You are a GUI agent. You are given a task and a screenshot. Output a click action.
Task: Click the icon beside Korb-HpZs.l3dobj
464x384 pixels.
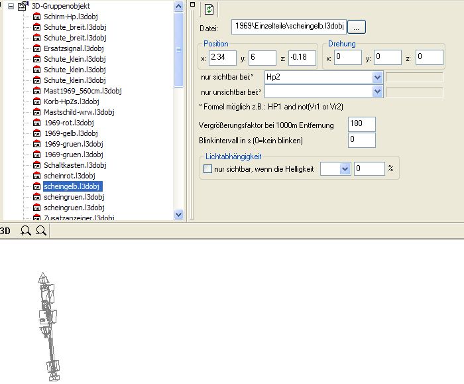(36, 101)
